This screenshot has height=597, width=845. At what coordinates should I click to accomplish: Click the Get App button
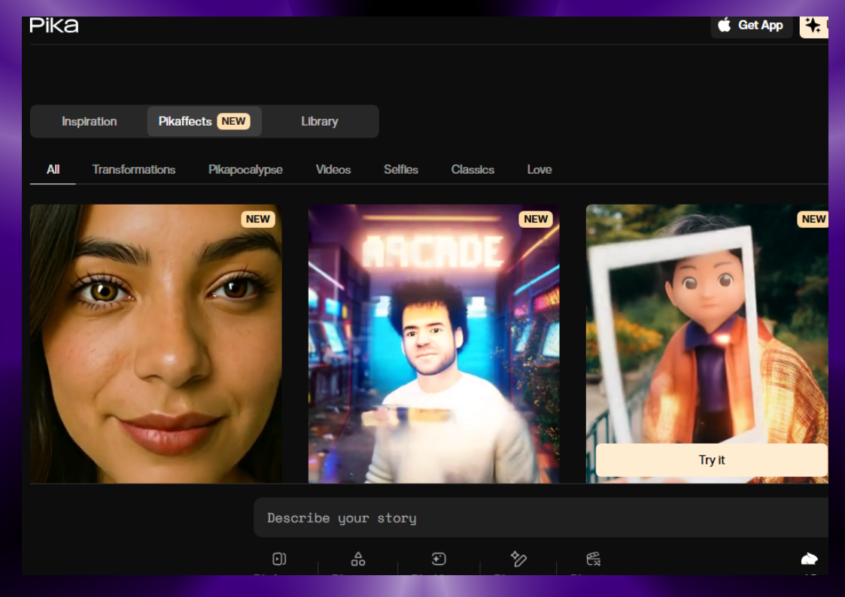(752, 26)
